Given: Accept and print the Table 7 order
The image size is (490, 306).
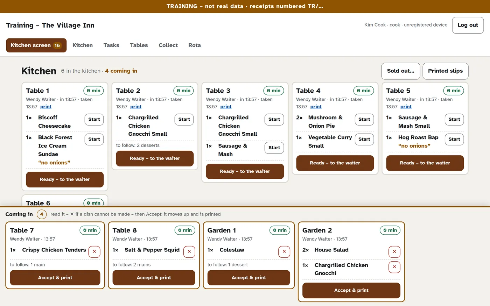Looking at the screenshot, I should point(55,278).
